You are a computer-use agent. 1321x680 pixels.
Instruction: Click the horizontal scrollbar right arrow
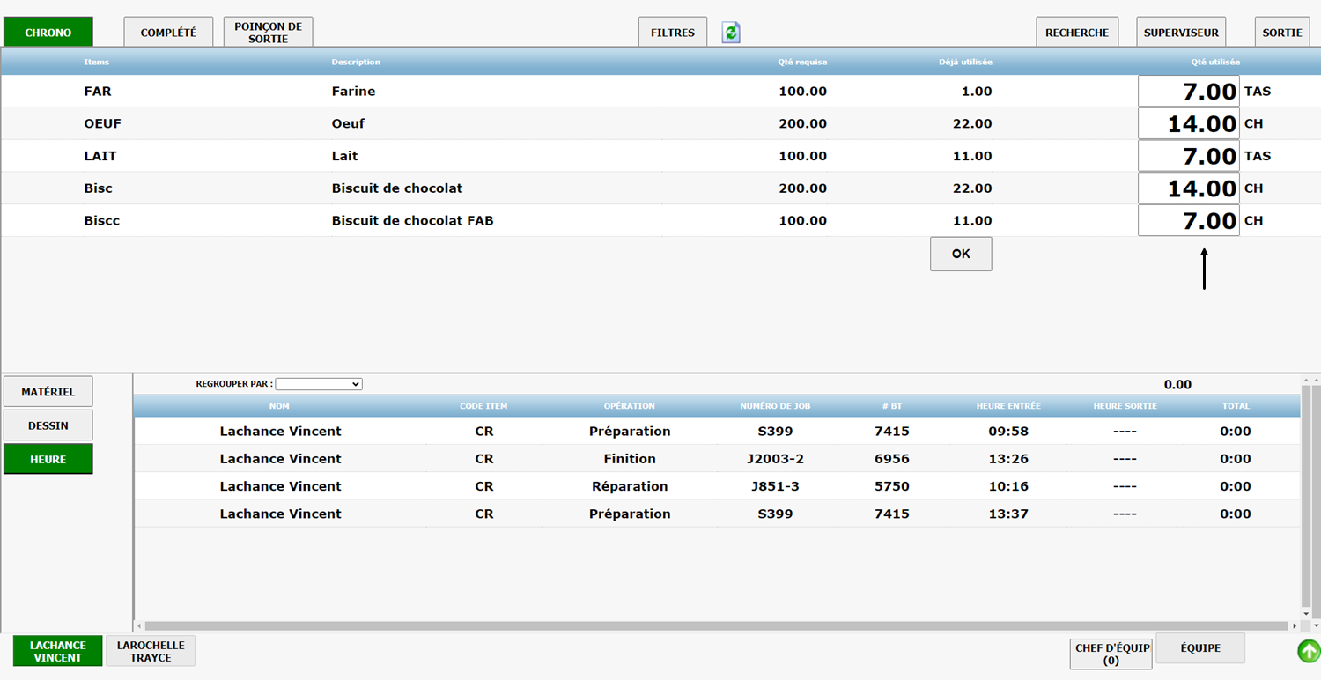1295,626
